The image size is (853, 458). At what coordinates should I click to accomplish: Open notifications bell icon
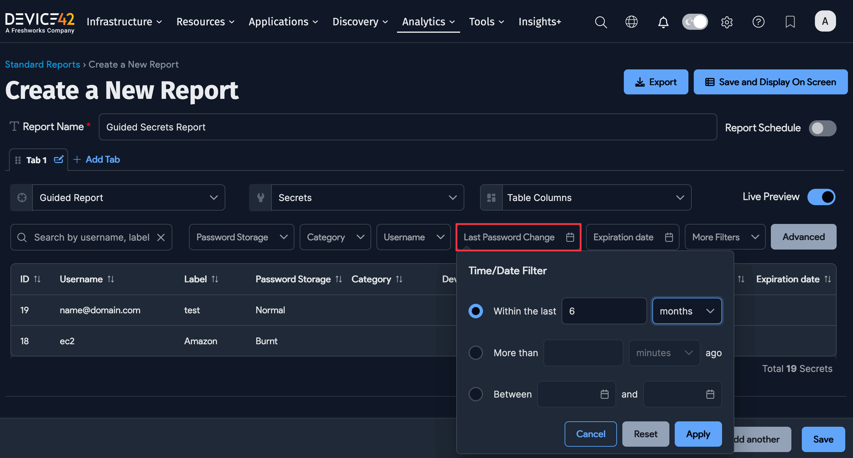[663, 22]
